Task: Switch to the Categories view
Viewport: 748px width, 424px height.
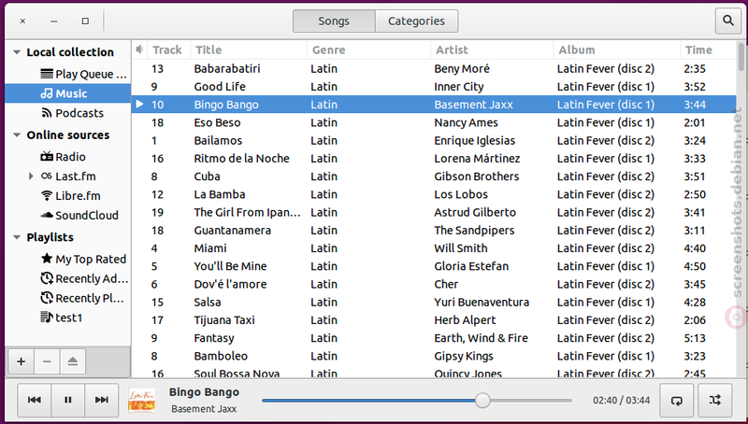Action: click(x=416, y=21)
